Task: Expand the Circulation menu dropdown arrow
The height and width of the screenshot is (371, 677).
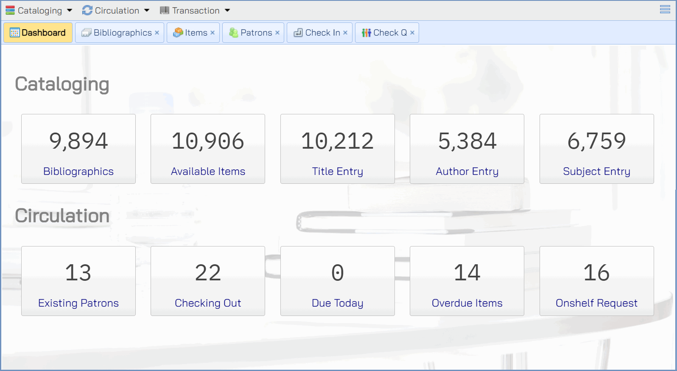Action: 147,11
